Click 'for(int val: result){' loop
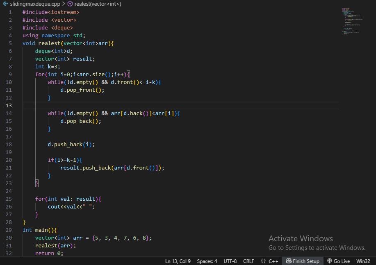The height and width of the screenshot is (265, 376). click(x=68, y=199)
